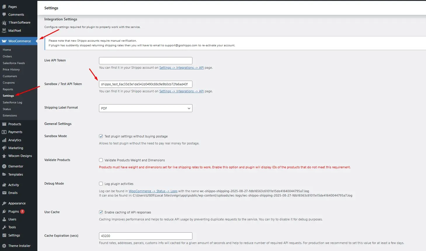The height and width of the screenshot is (251, 426).
Task: Switch to the Orders menu item
Action: 7,56
